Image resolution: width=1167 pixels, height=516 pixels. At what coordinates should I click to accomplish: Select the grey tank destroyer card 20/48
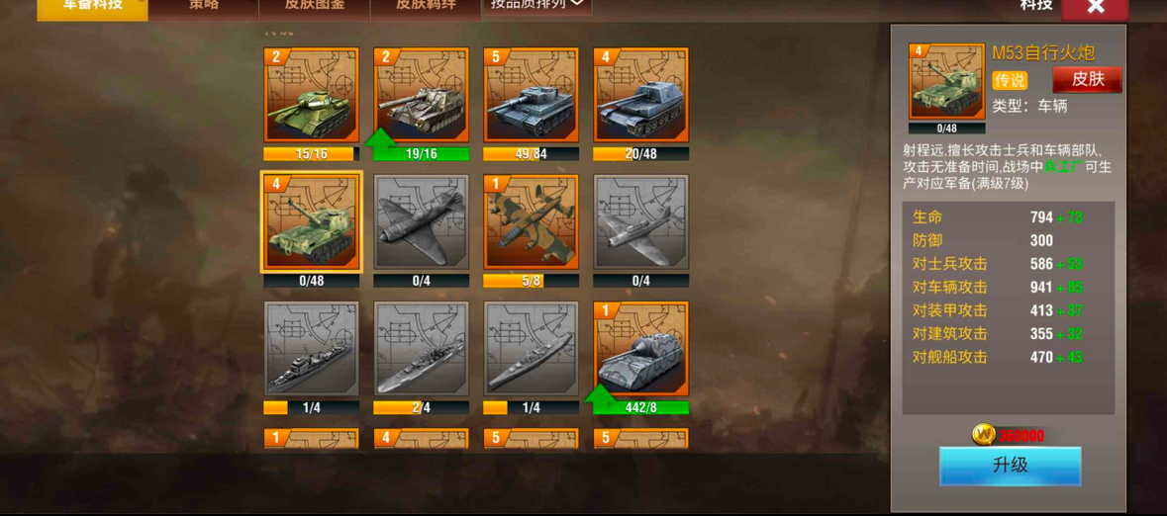pos(640,95)
